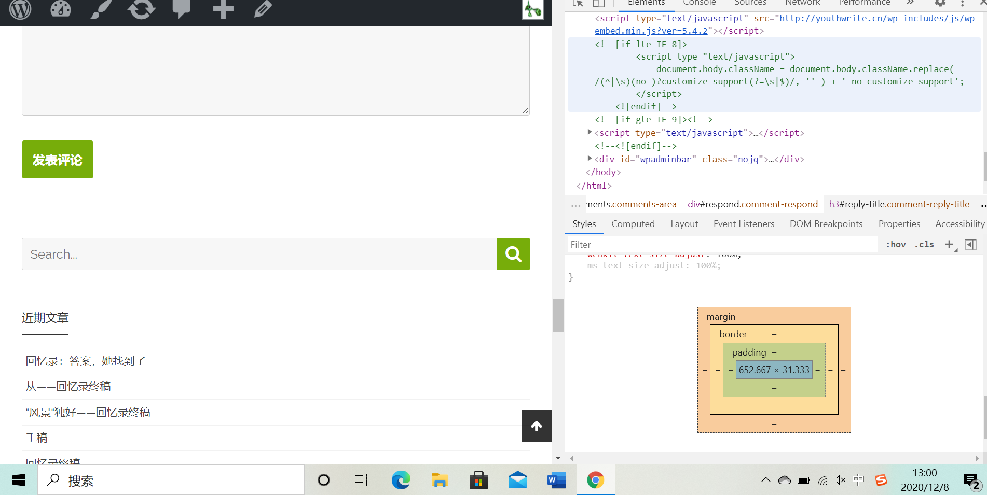Open Cortana circle icon
Image resolution: width=987 pixels, height=495 pixels.
point(324,480)
